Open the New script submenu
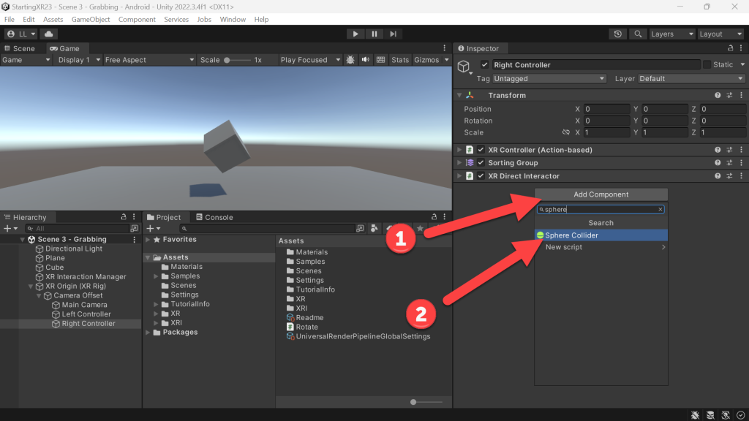 (601, 247)
